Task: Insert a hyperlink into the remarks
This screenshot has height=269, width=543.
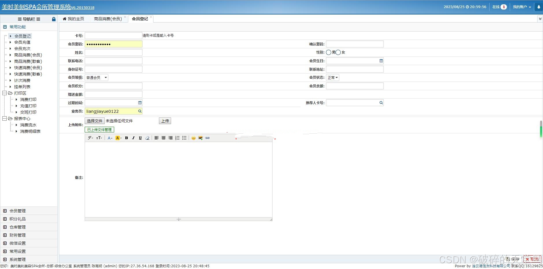Action: 207,138
